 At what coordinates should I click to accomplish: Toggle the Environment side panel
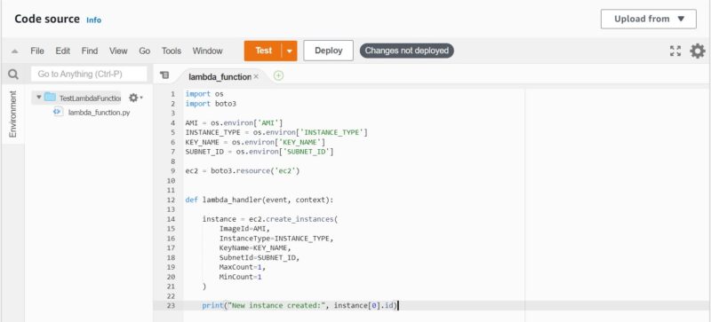[12, 114]
